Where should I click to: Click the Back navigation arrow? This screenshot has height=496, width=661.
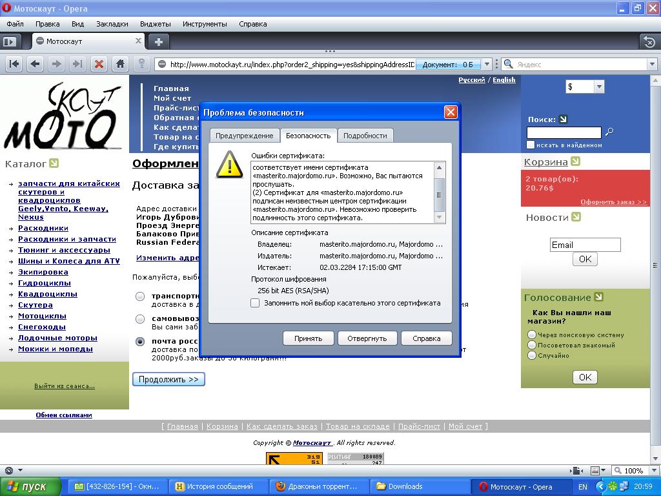[x=35, y=64]
